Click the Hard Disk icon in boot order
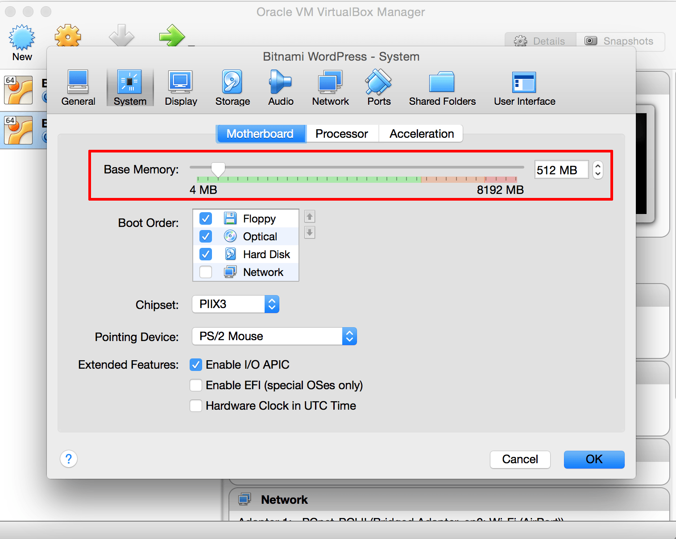The width and height of the screenshot is (676, 539). point(230,254)
